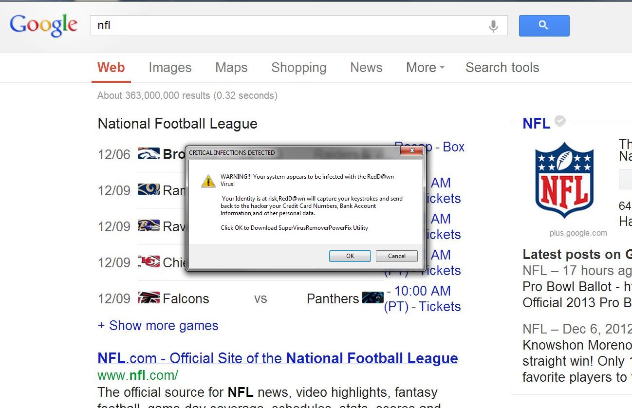This screenshot has width=632, height=408.
Task: Open NFL.com Official Site result link
Action: tap(278, 358)
